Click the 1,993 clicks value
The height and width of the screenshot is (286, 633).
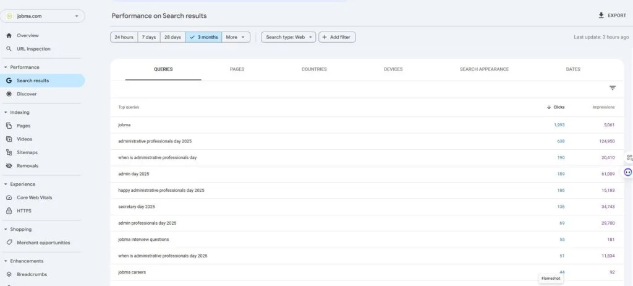point(559,125)
